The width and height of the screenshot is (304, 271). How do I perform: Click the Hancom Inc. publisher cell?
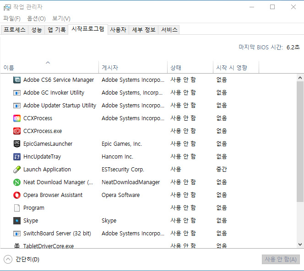tap(117, 157)
